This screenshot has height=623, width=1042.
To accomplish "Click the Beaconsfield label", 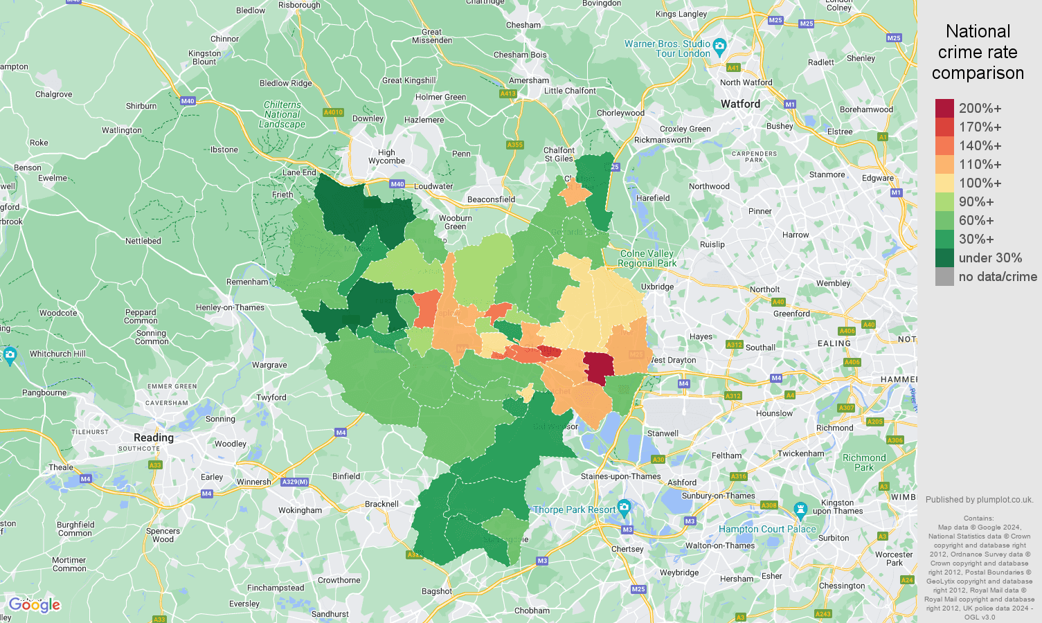I will 491,199.
